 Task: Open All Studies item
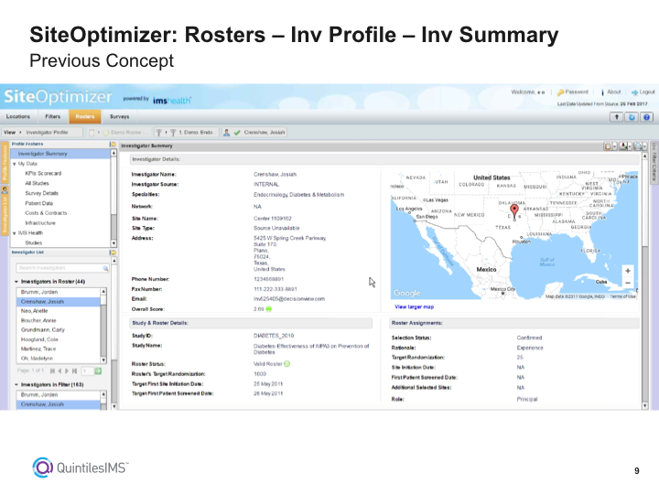37,184
